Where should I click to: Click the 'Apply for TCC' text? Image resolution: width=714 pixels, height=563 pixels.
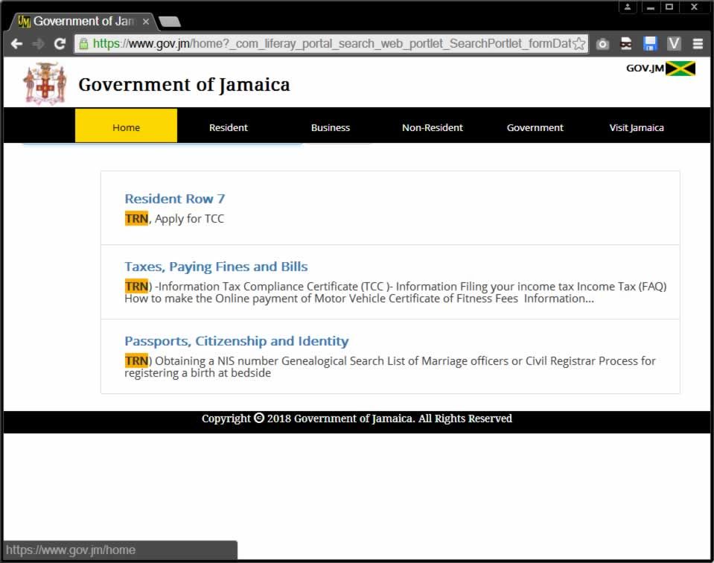pyautogui.click(x=189, y=219)
